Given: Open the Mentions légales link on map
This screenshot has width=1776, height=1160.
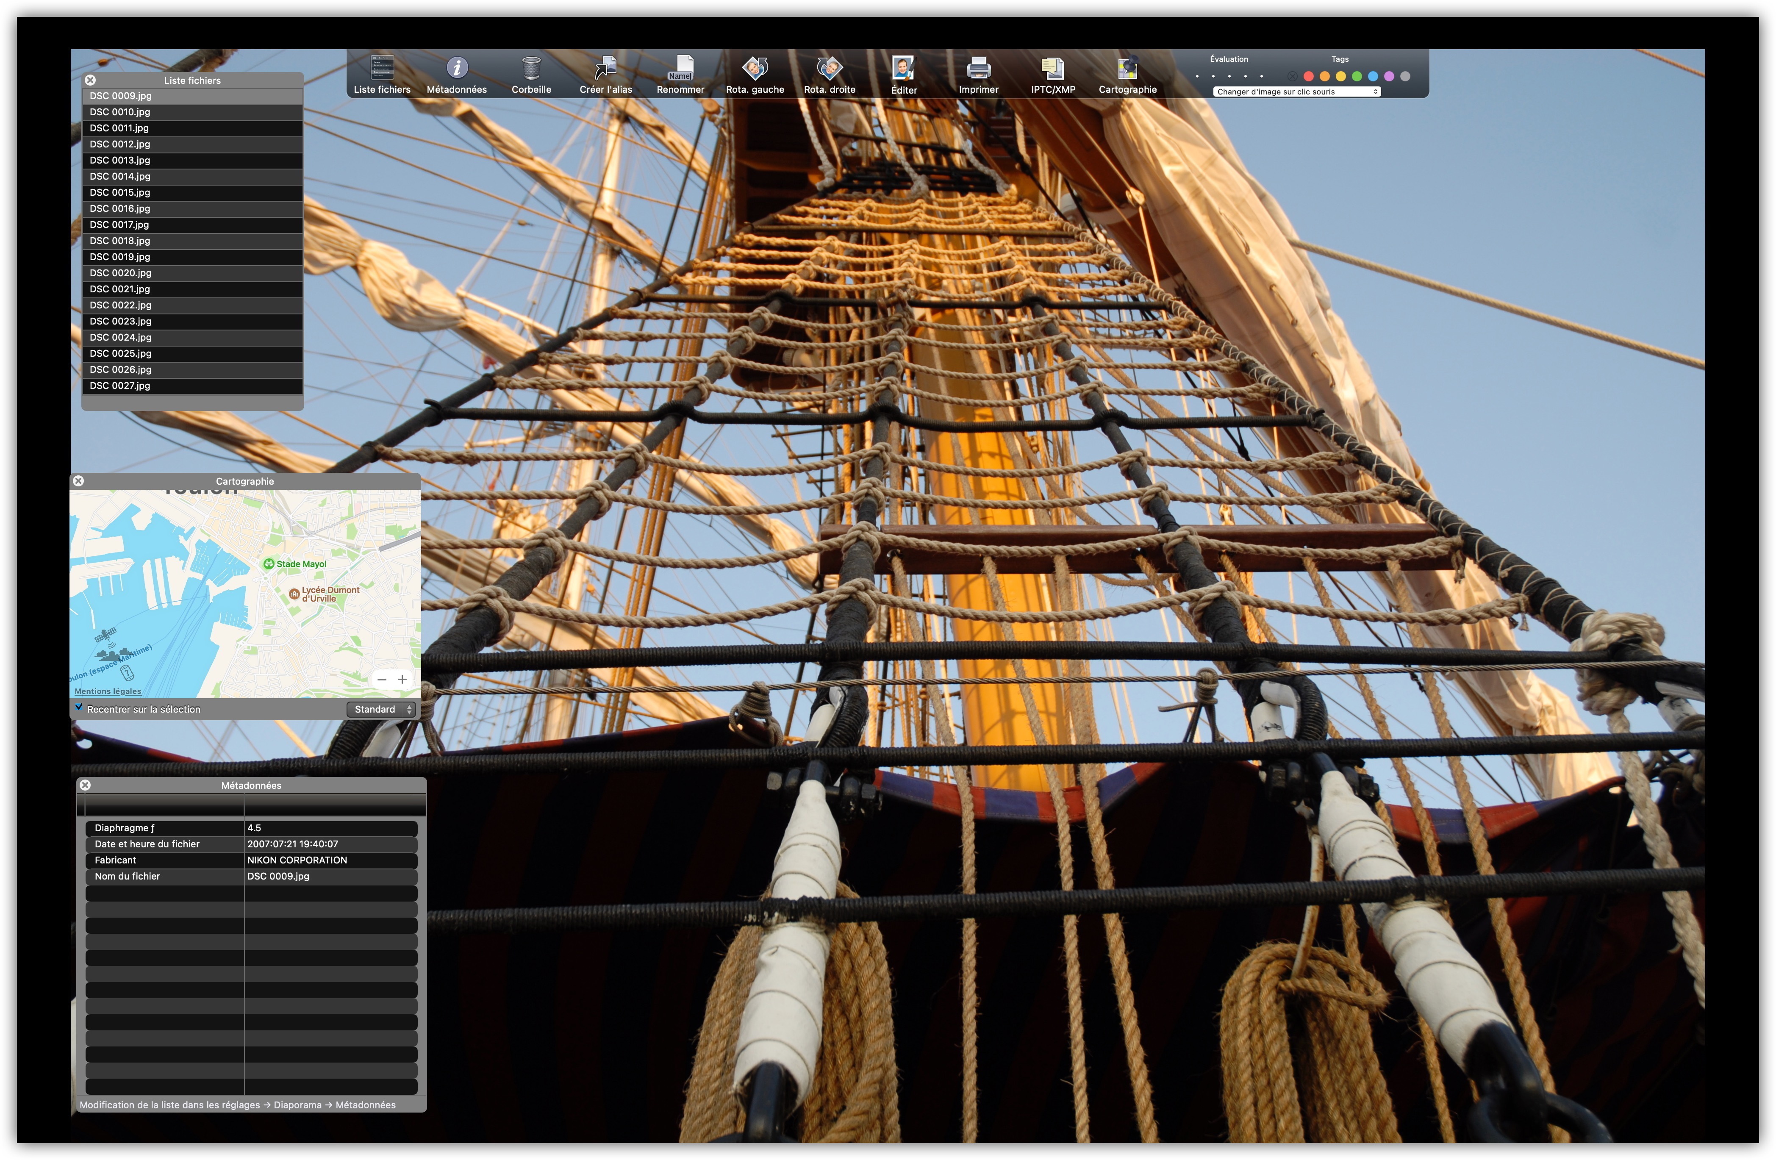Looking at the screenshot, I should (x=108, y=691).
